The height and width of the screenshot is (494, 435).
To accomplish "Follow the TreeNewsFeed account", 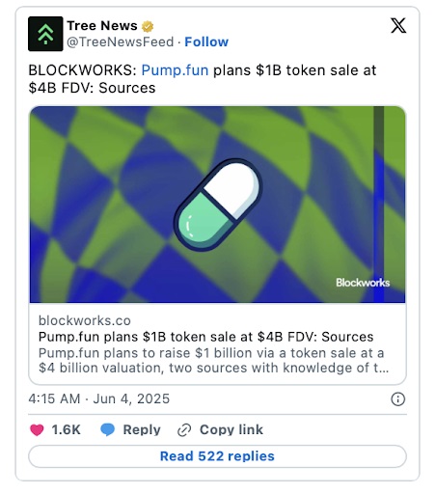I will (x=206, y=41).
